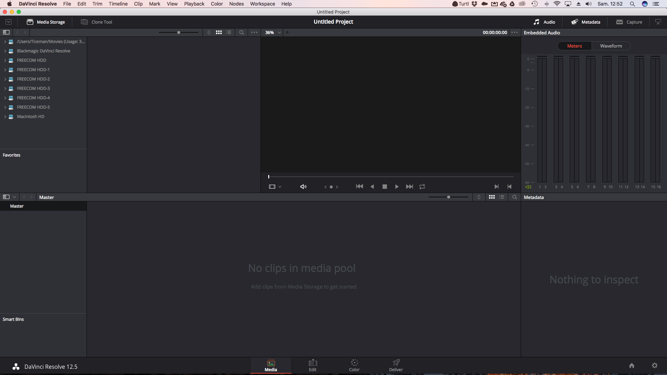Switch to the Color page tab
The image size is (667, 375).
(x=354, y=365)
